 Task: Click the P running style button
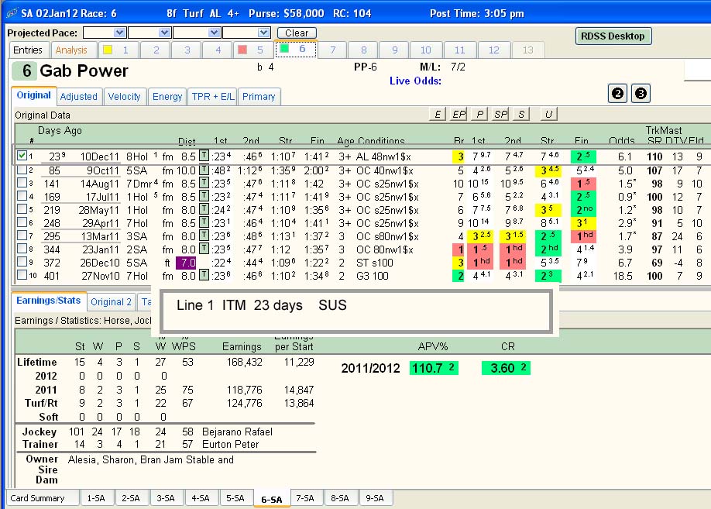[479, 115]
